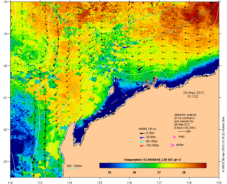Screen dimensions: 227x184
Task: Click the '200 1000m' isobath label
Action: point(74,166)
